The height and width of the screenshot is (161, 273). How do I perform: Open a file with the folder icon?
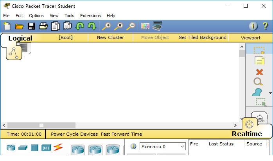[x=19, y=27]
